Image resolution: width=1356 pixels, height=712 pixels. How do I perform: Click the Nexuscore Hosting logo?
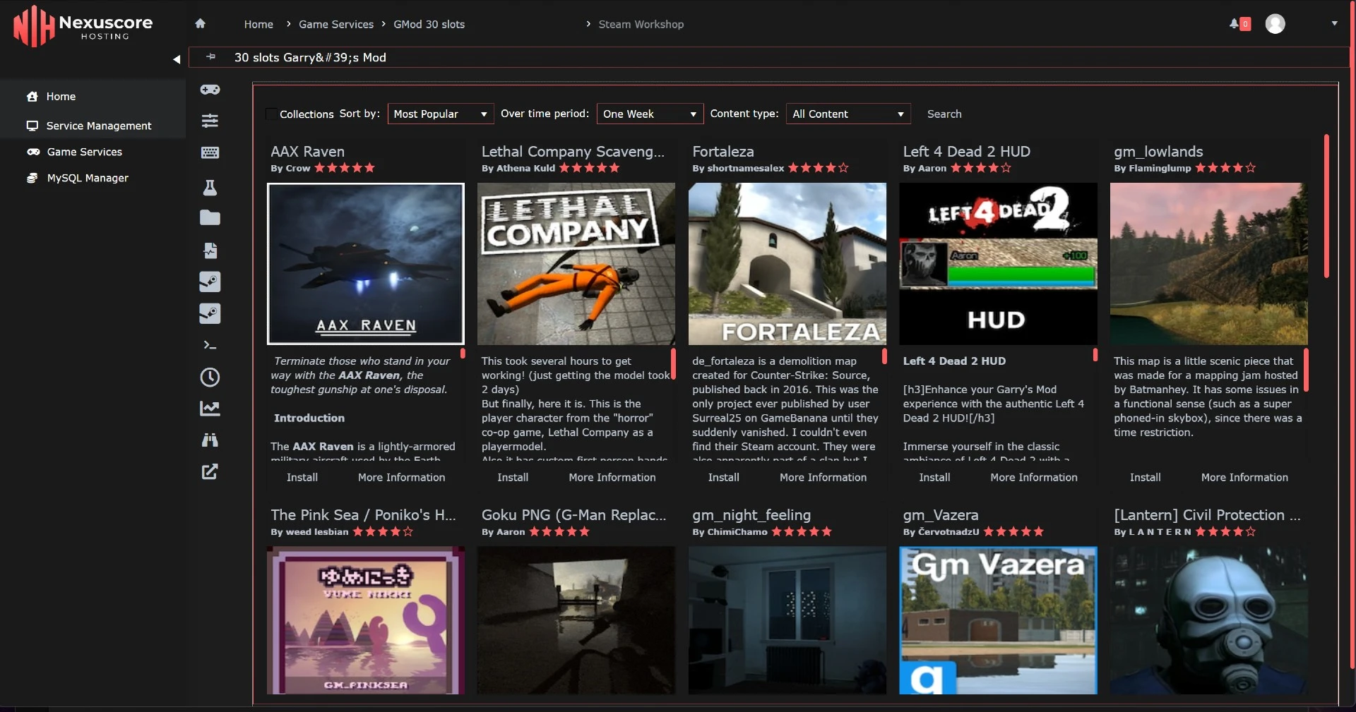(x=83, y=26)
